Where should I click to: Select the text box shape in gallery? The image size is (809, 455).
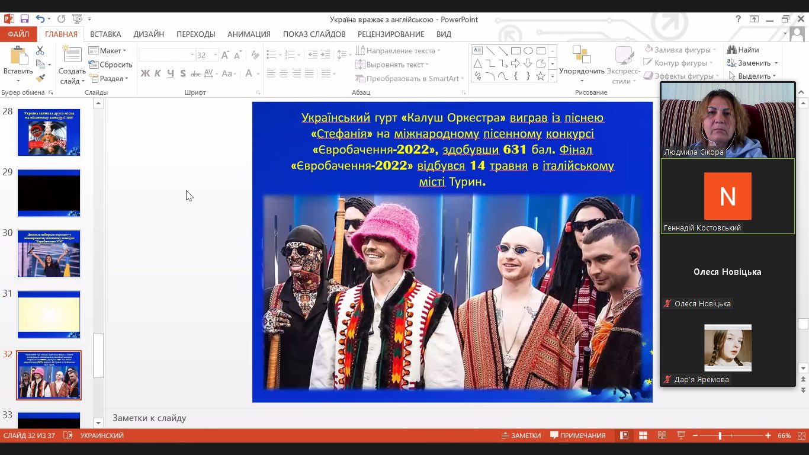(477, 51)
